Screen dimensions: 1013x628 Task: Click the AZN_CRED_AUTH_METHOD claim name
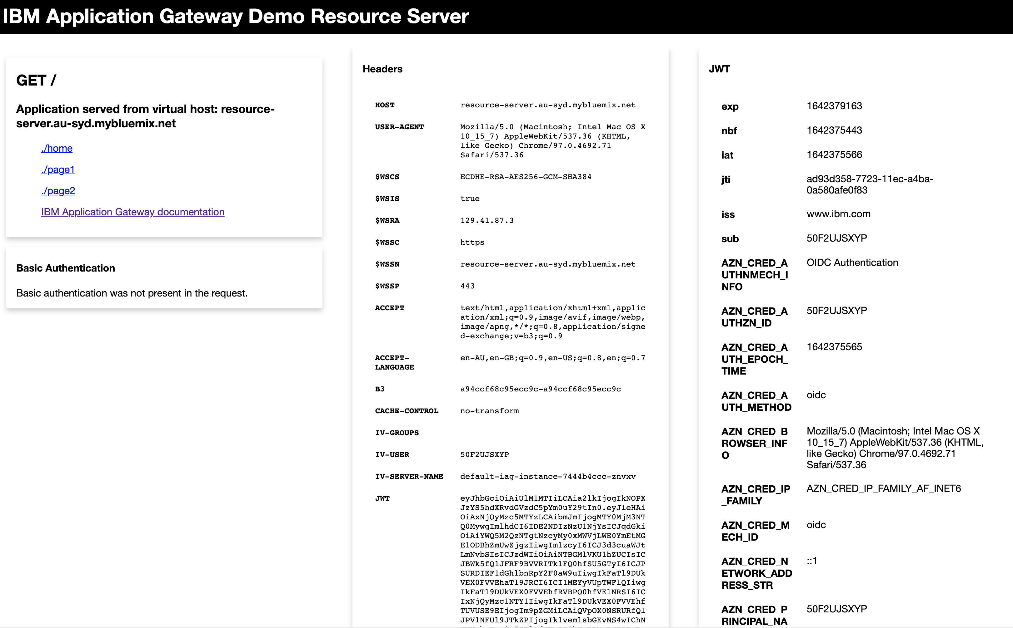pos(756,401)
